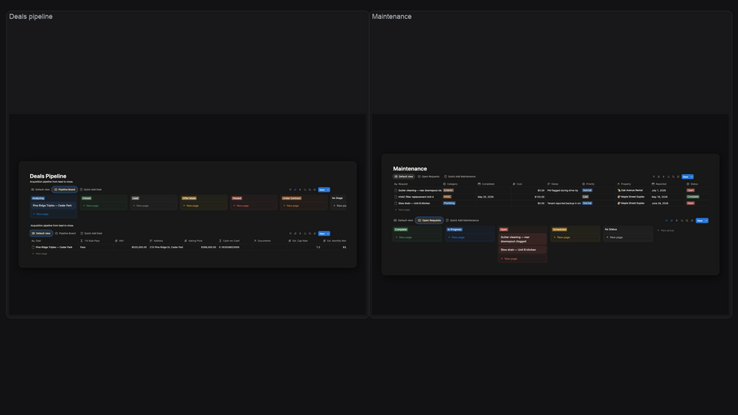Viewport: 738px width, 415px height.
Task: Click Analyzing column tag
Action: [x=38, y=198]
